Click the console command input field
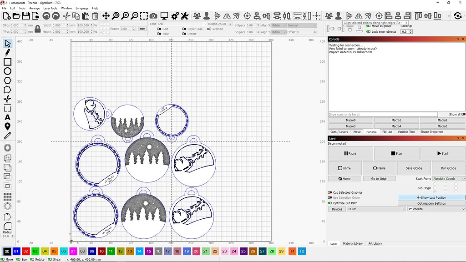 click(x=383, y=114)
